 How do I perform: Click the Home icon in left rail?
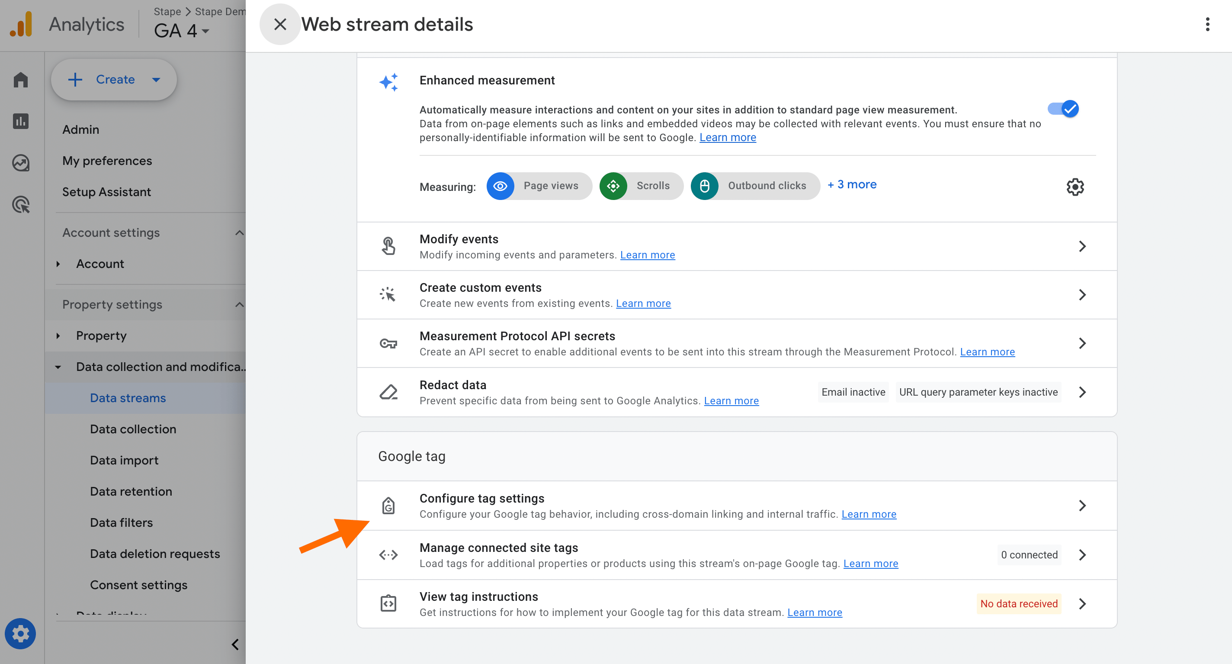coord(21,80)
